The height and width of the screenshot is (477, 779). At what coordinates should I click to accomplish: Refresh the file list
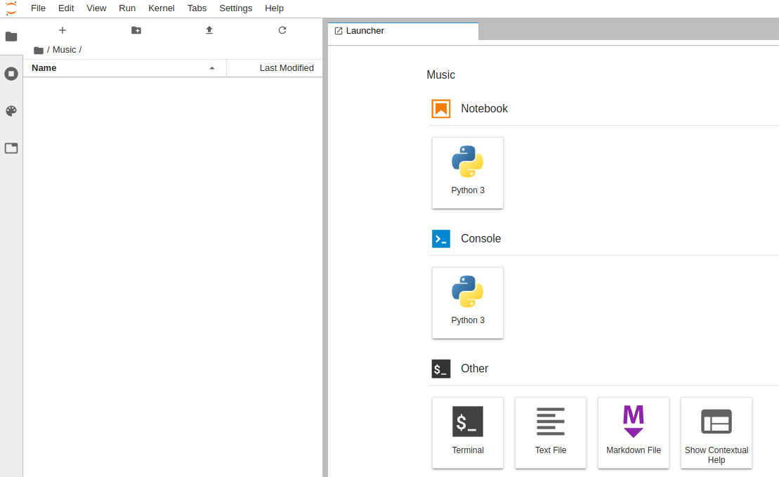tap(282, 30)
